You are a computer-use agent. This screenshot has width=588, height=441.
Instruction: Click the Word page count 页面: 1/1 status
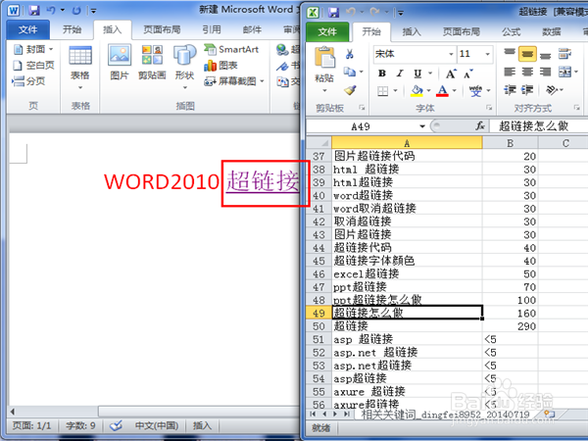click(31, 425)
